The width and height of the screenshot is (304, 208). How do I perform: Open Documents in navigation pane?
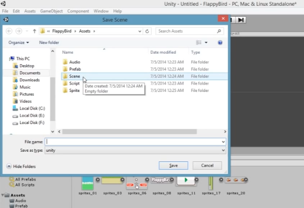click(27, 73)
